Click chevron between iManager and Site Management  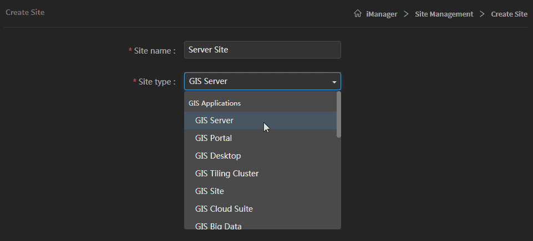point(406,14)
